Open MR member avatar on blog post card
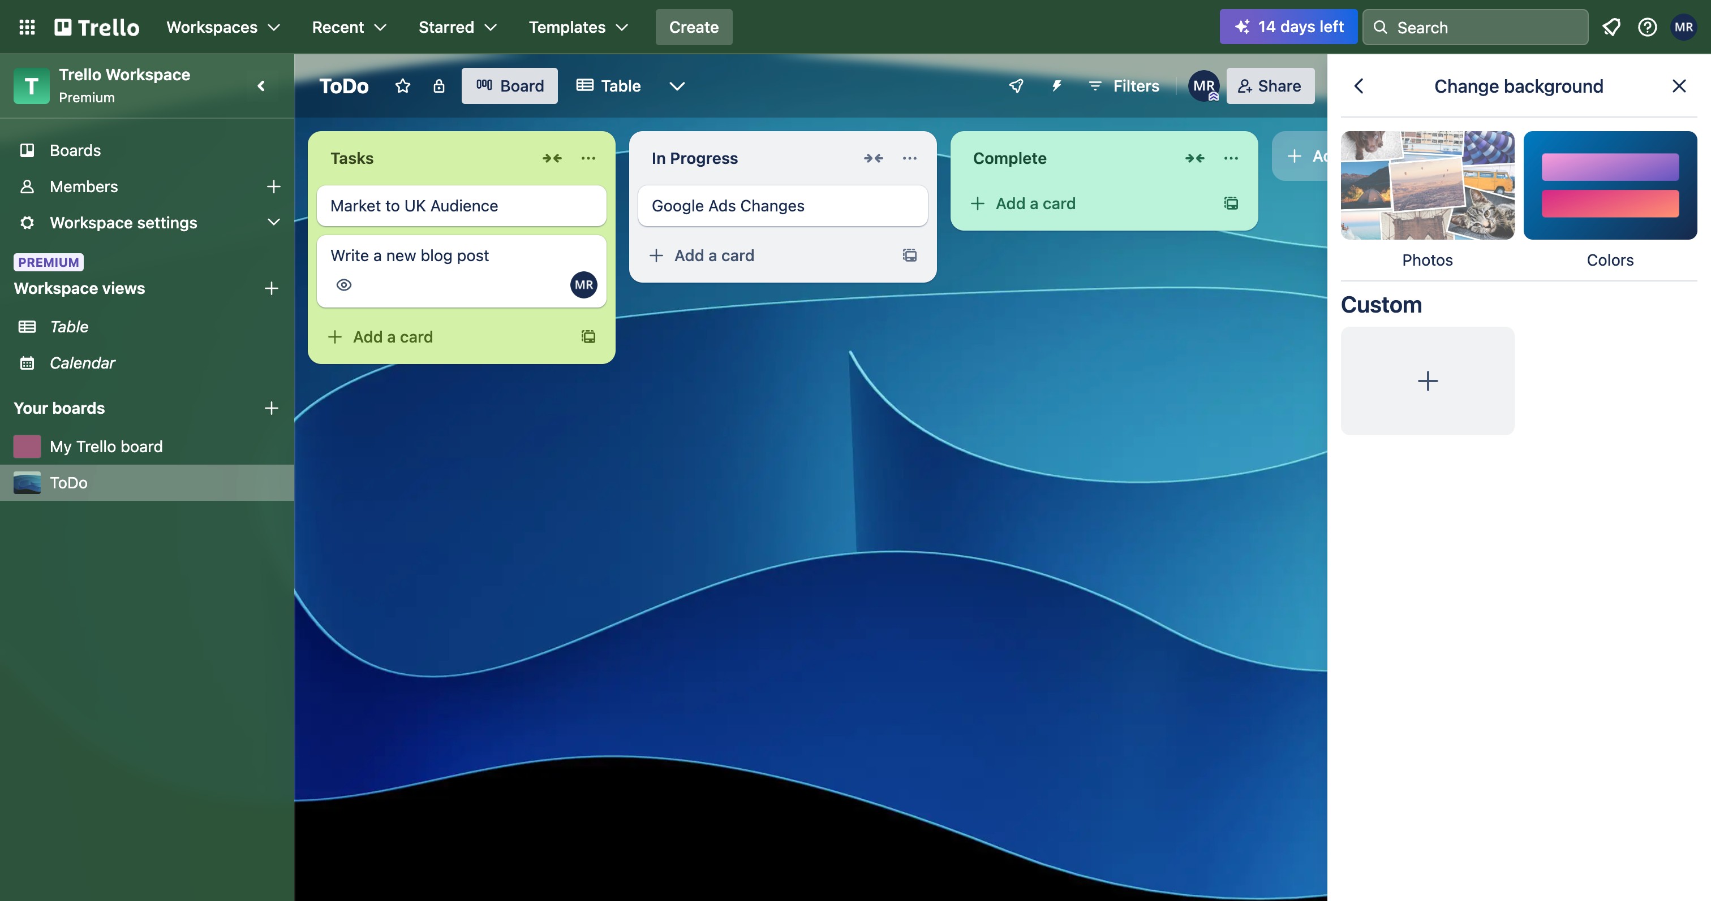 click(584, 285)
